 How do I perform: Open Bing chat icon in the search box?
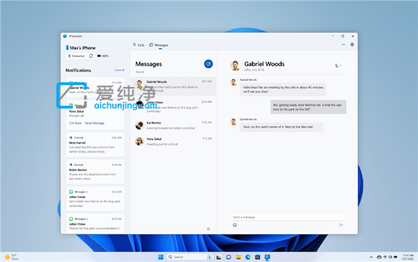pyautogui.click(x=210, y=257)
